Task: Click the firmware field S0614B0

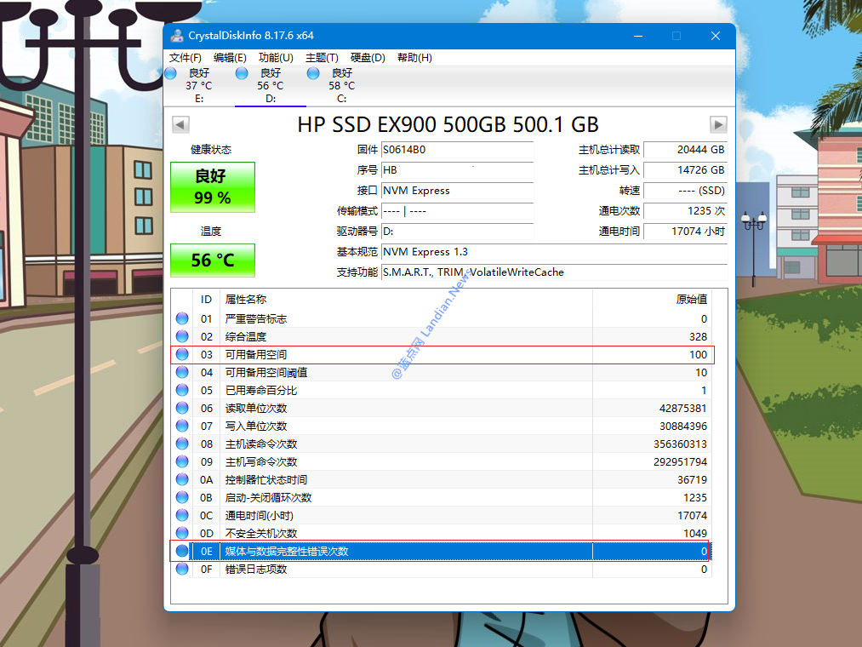Action: (x=458, y=150)
